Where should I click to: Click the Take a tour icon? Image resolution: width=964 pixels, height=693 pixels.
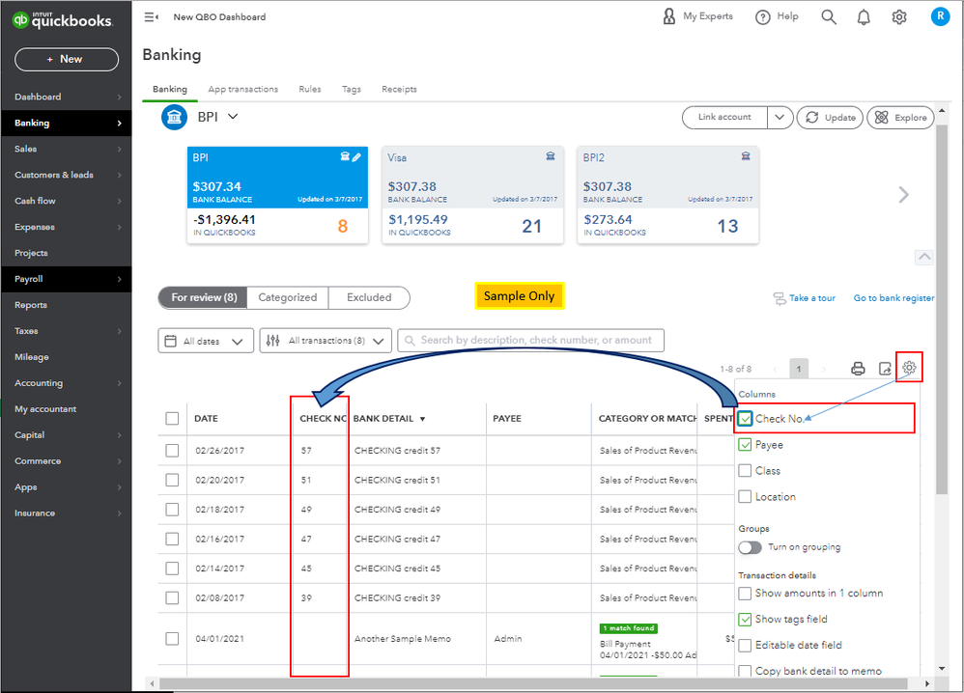tap(780, 298)
